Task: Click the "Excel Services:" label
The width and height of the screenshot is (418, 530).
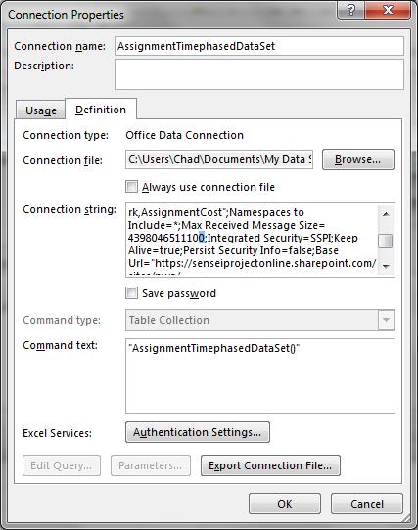Action: [x=57, y=433]
